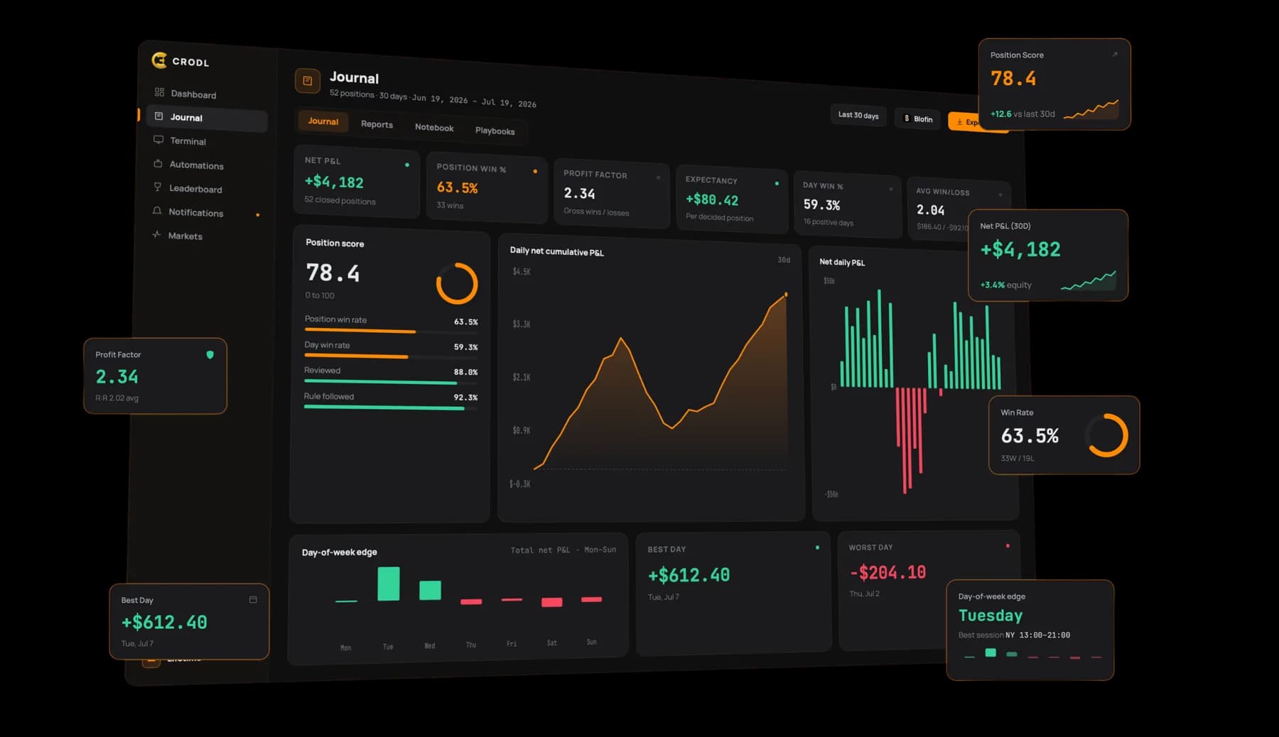1279x737 pixels.
Task: Click the latest point on cumulative P&L line
Action: tap(786, 294)
